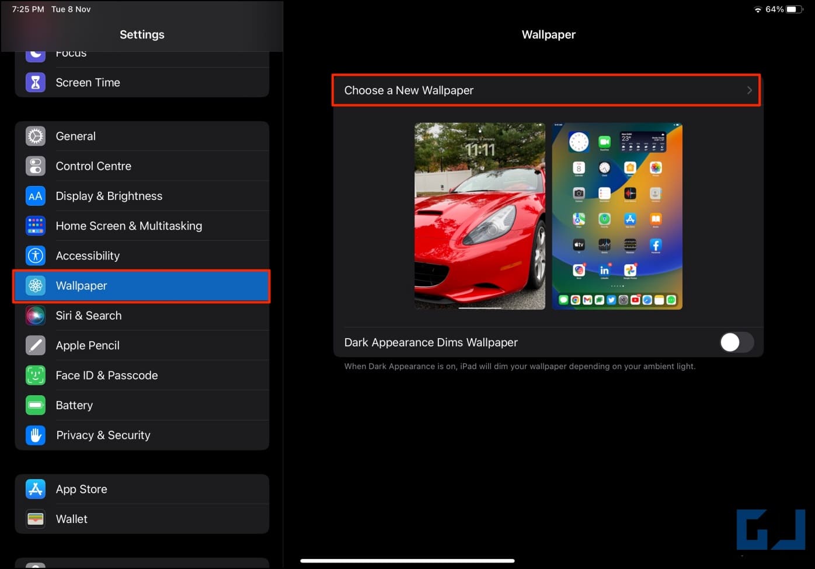Tap the Settings sidebar title
The height and width of the screenshot is (569, 815).
click(x=142, y=34)
